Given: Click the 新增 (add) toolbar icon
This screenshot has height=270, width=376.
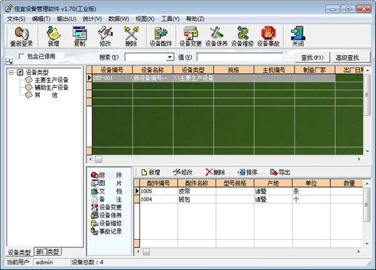Looking at the screenshot, I should pos(54,36).
